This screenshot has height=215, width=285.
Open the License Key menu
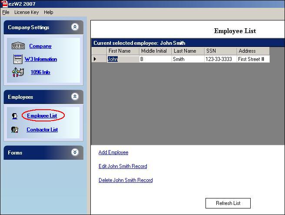point(27,12)
